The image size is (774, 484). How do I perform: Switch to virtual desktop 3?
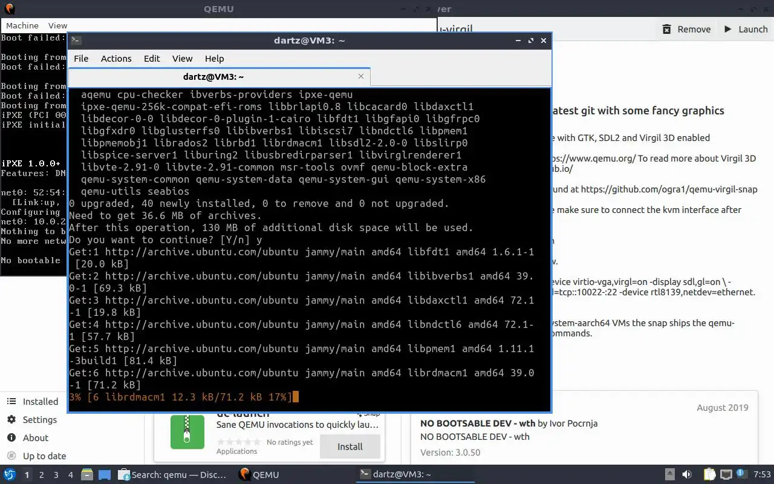pos(56,475)
